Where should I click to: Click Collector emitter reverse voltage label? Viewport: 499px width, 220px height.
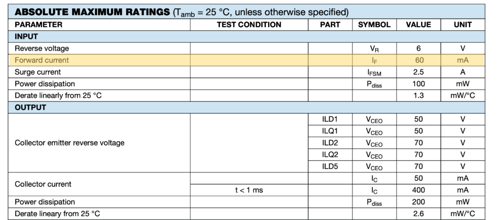coord(70,143)
